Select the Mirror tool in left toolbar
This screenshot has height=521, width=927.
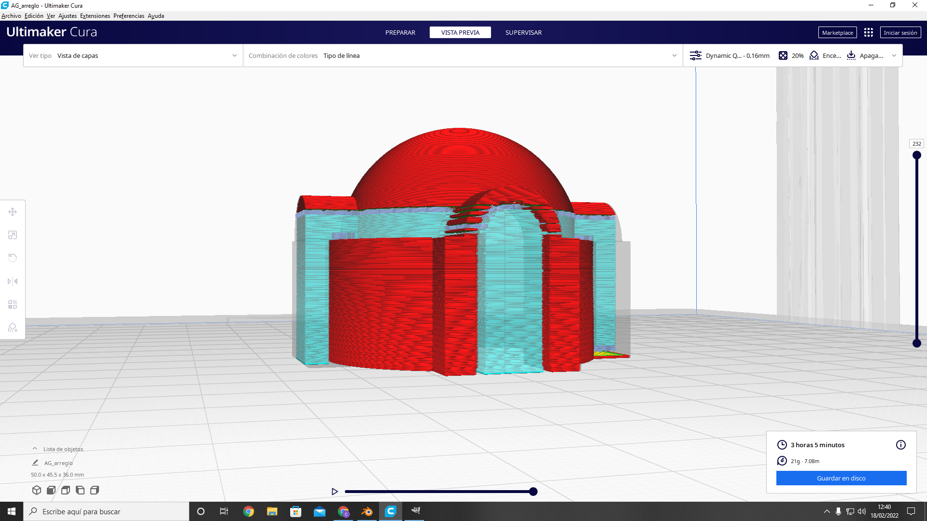coord(13,281)
